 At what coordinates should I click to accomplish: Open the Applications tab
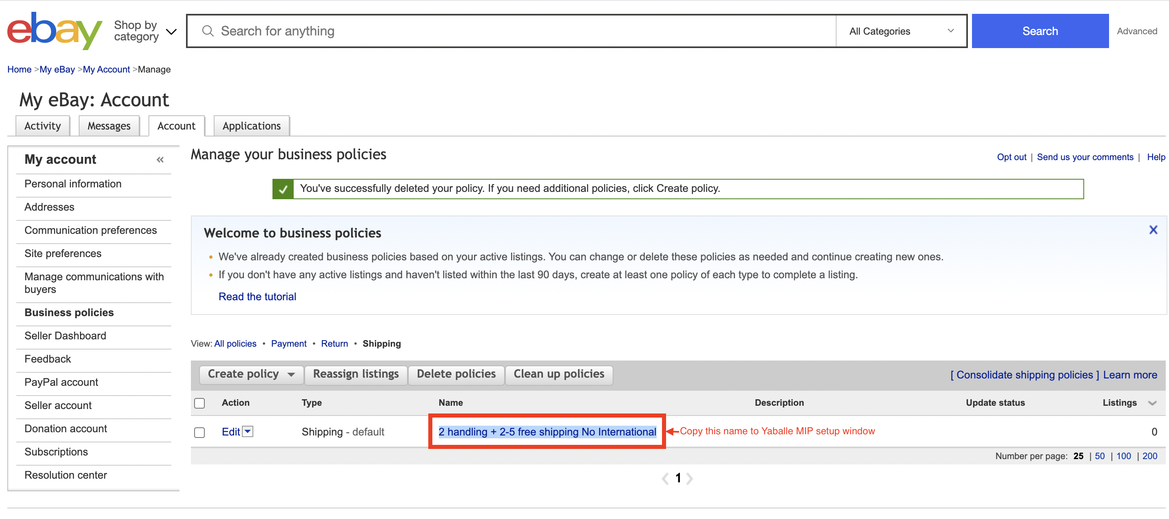(251, 125)
